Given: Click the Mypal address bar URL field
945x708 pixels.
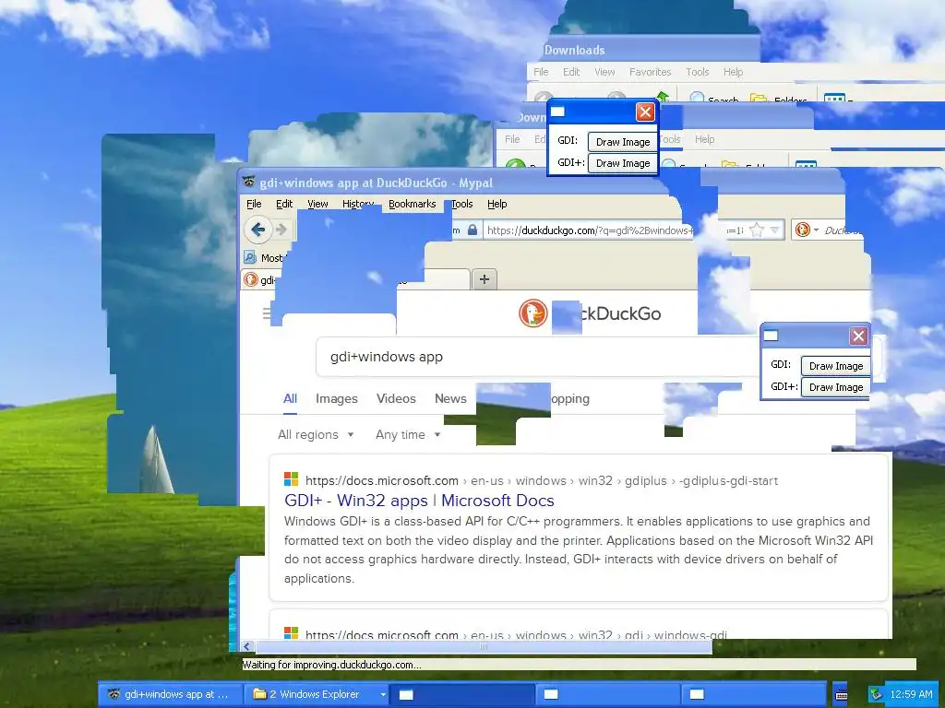Looking at the screenshot, I should tap(588, 230).
